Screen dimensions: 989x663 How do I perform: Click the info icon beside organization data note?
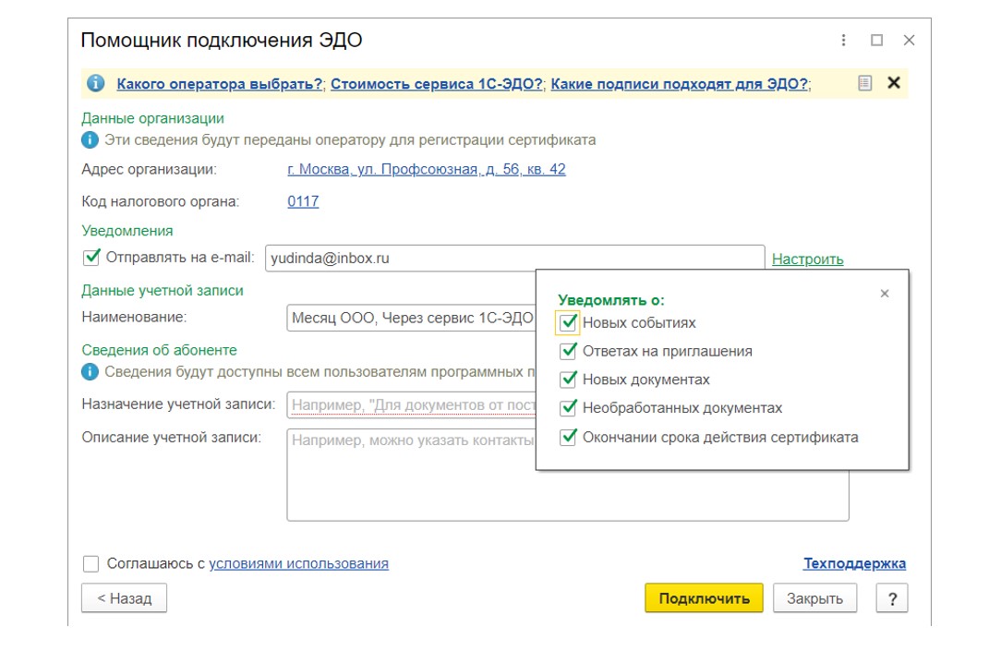pyautogui.click(x=90, y=140)
